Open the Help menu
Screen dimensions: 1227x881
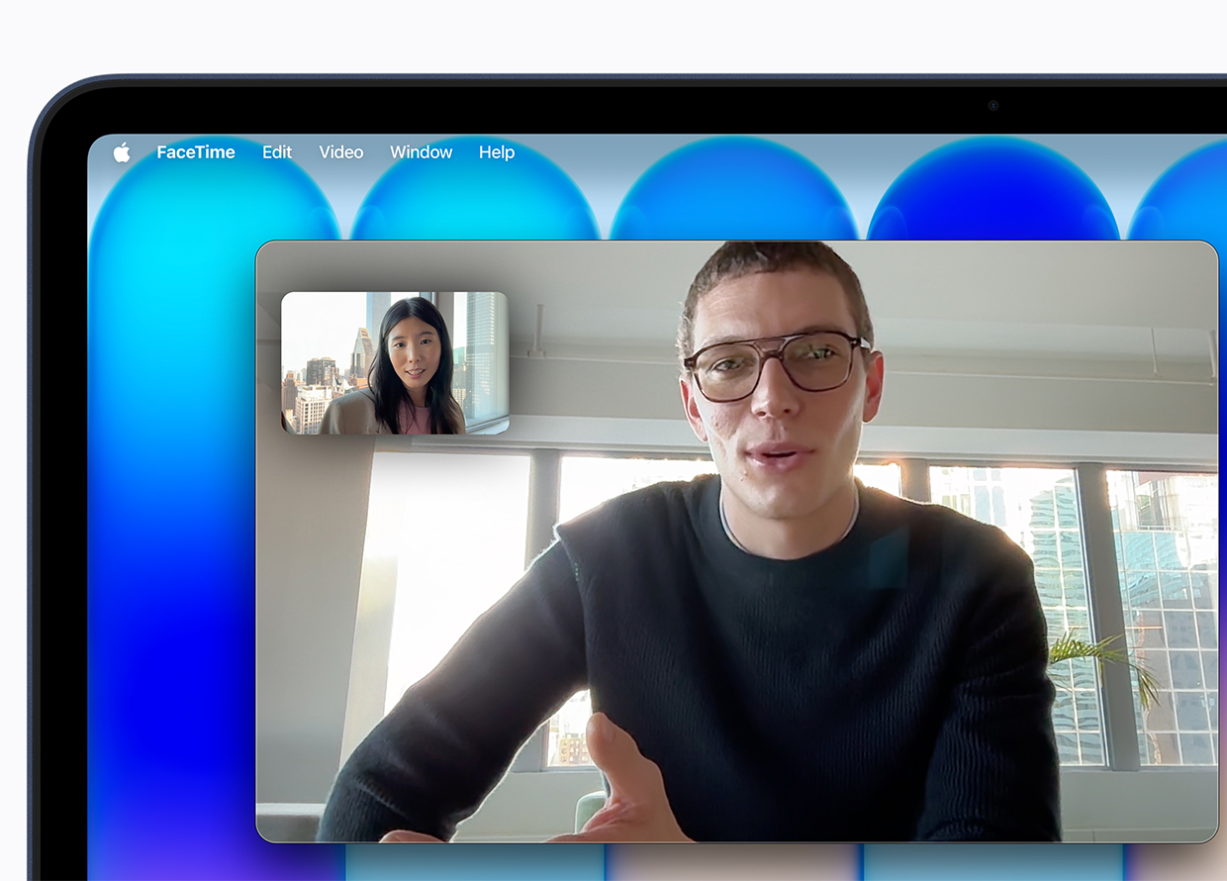pos(497,152)
